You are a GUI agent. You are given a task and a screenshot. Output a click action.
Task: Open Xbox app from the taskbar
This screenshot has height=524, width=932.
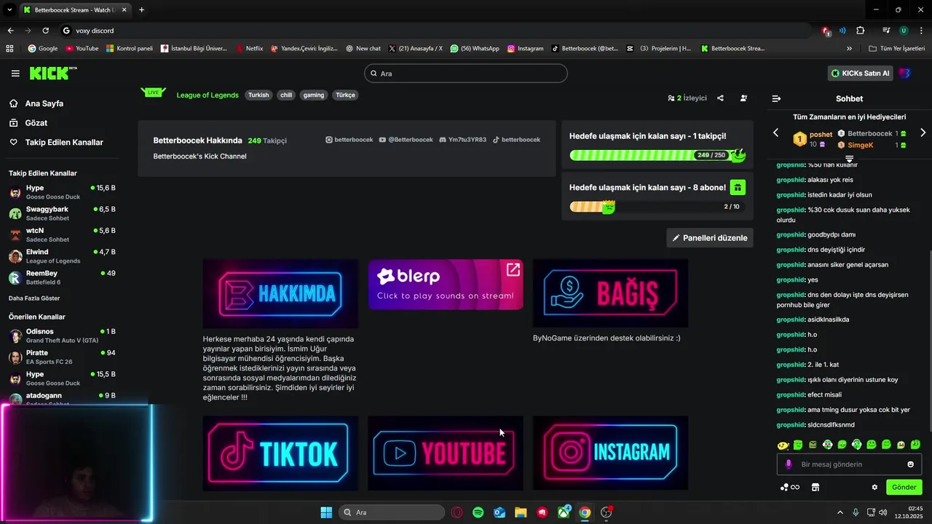click(564, 512)
